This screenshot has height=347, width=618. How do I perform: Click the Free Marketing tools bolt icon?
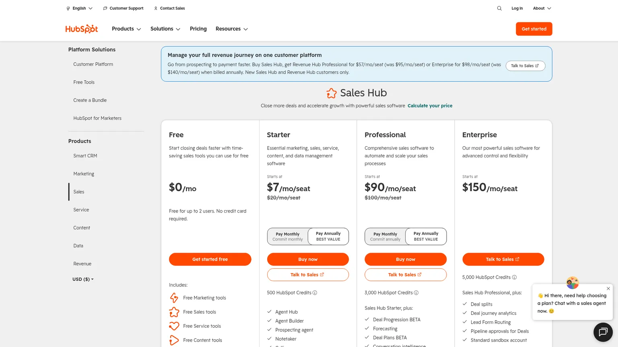coord(174,298)
